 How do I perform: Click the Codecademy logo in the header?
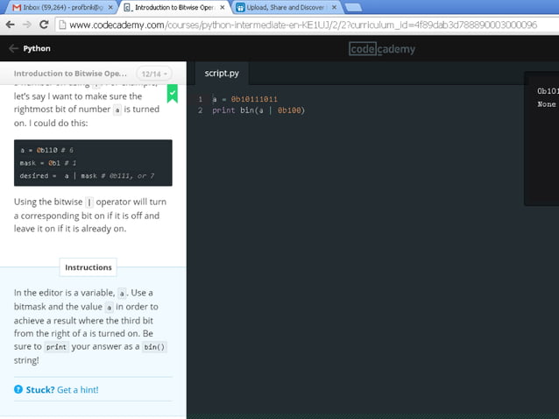pyautogui.click(x=382, y=49)
